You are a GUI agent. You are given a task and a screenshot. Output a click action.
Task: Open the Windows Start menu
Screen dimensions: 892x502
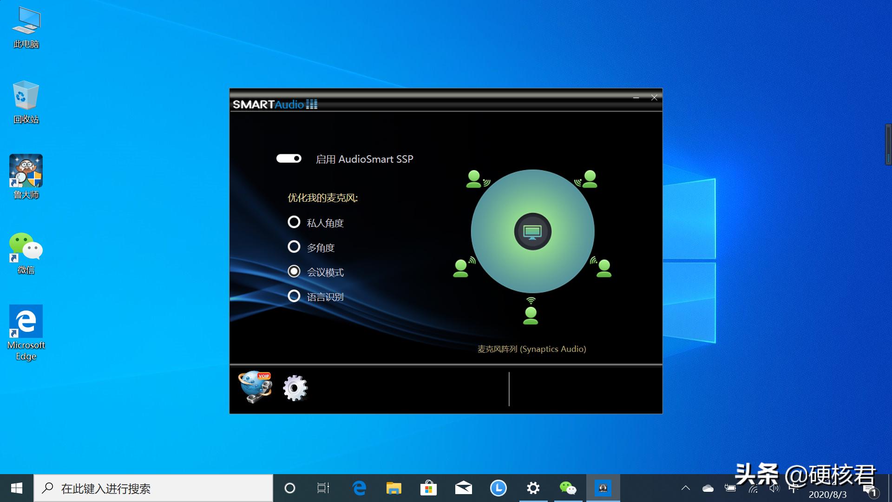point(17,488)
